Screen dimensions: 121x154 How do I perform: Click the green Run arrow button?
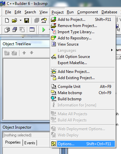tap(44, 30)
